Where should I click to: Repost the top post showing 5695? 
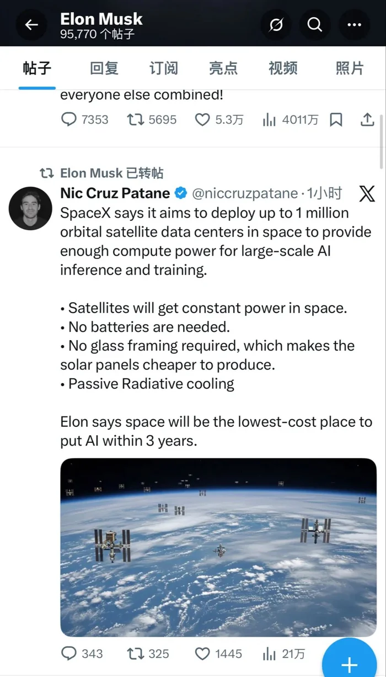136,120
